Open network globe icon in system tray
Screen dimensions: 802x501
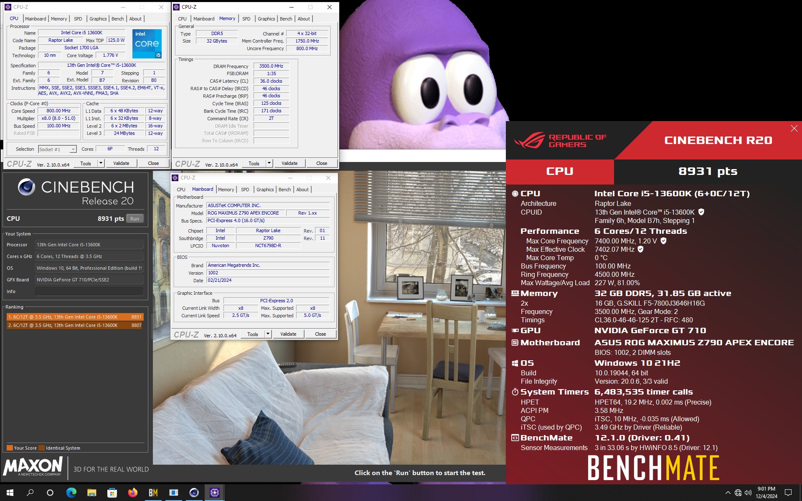738,493
